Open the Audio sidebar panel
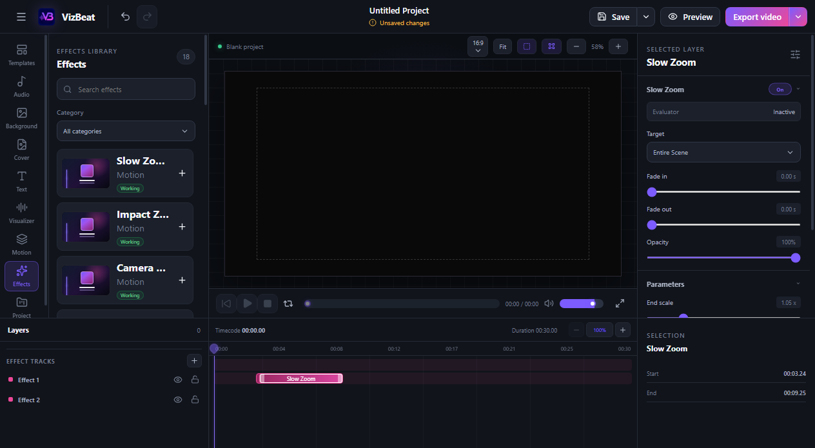Viewport: 815px width, 448px height. tap(22, 86)
